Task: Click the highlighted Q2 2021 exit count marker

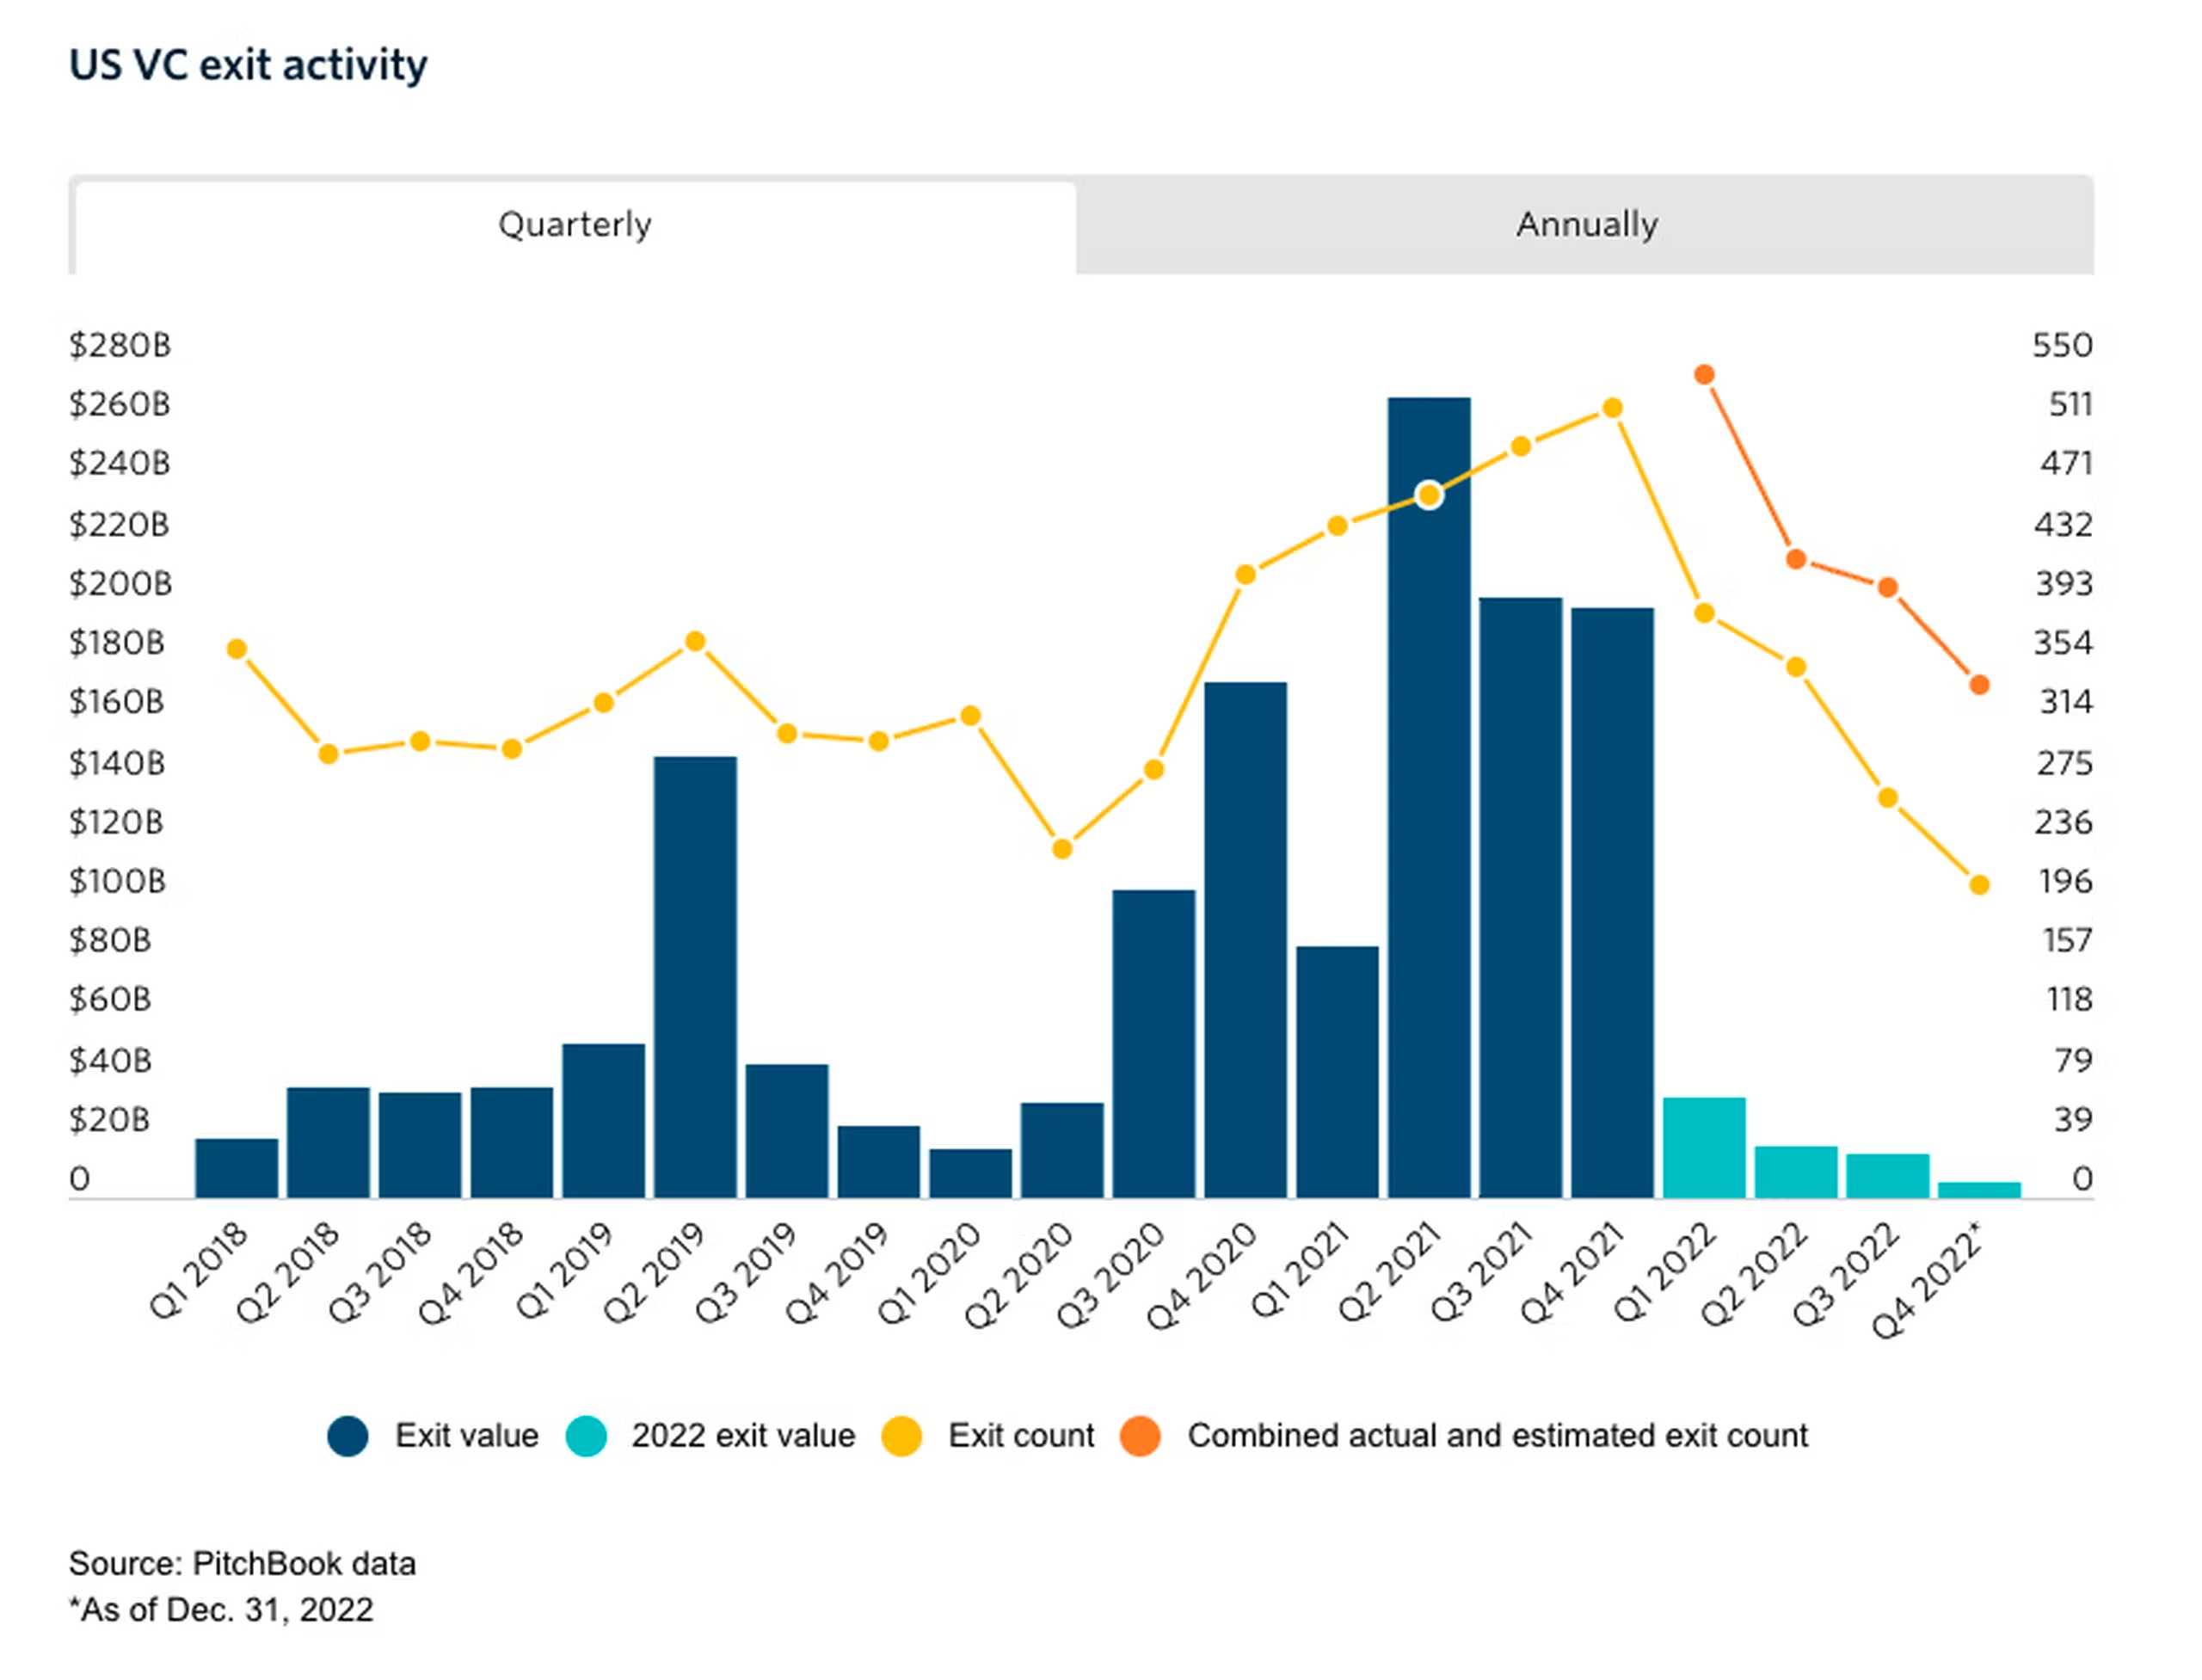Action: click(1429, 495)
